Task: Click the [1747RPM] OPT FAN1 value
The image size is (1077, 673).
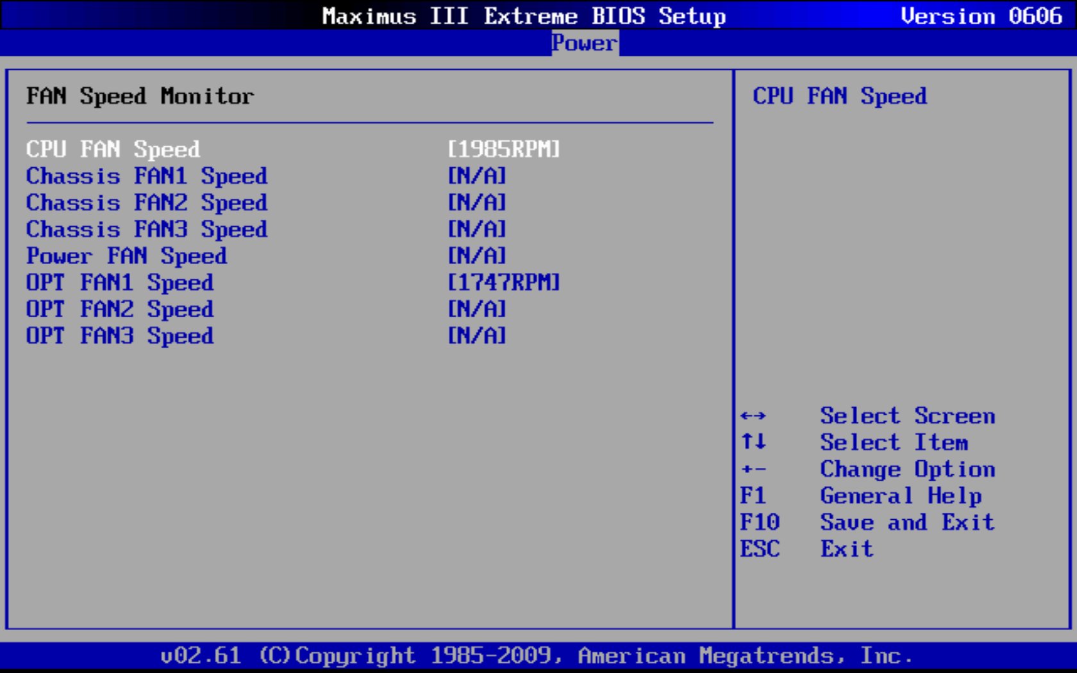Action: [x=504, y=283]
